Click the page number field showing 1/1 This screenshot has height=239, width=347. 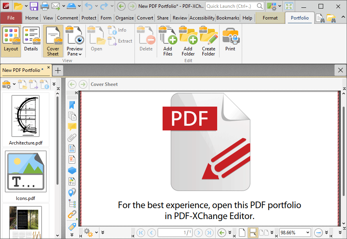(x=175, y=233)
